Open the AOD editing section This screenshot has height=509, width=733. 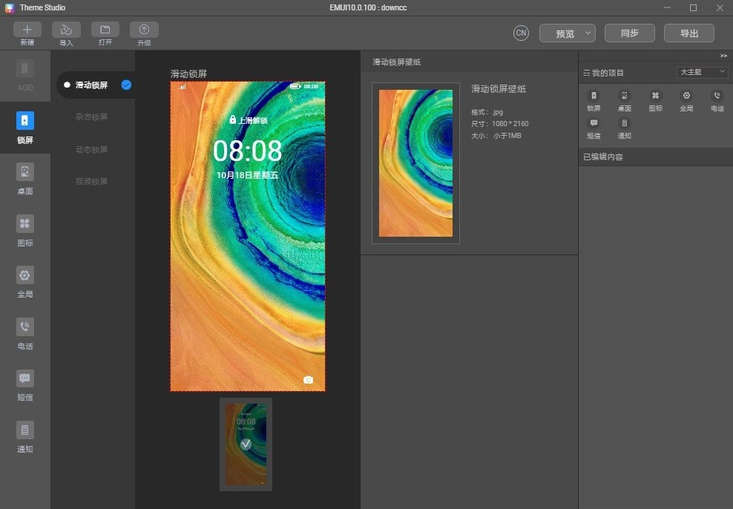pyautogui.click(x=25, y=74)
